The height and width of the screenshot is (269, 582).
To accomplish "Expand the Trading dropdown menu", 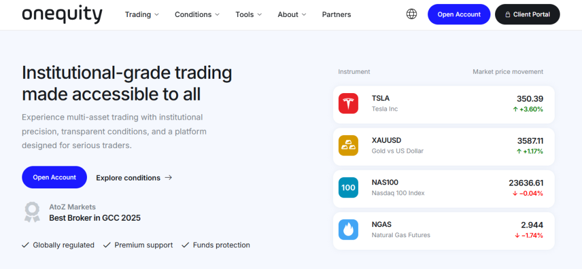I will point(142,15).
